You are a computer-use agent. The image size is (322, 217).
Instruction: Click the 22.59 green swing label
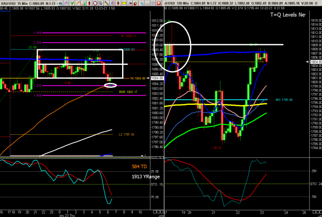(x=32, y=47)
